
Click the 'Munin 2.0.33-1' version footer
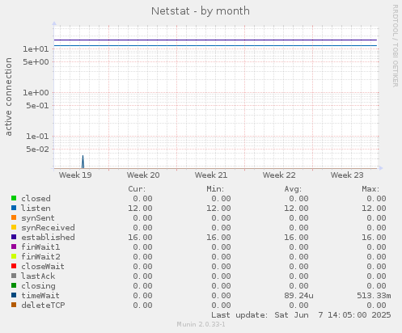(201, 324)
